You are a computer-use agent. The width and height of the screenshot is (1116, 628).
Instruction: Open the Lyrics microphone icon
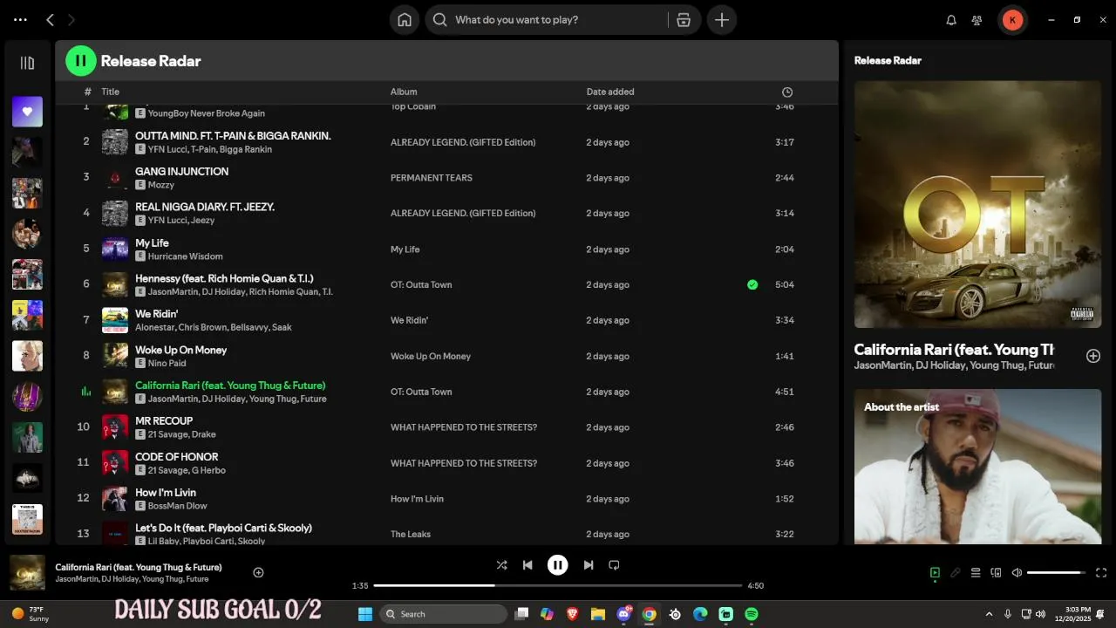click(x=956, y=573)
